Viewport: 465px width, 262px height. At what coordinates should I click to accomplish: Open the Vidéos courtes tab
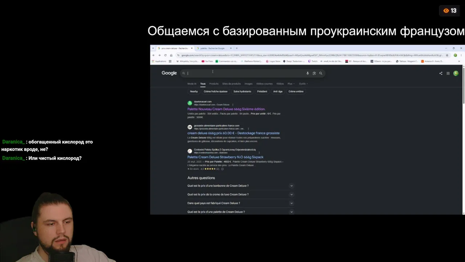pos(264,84)
